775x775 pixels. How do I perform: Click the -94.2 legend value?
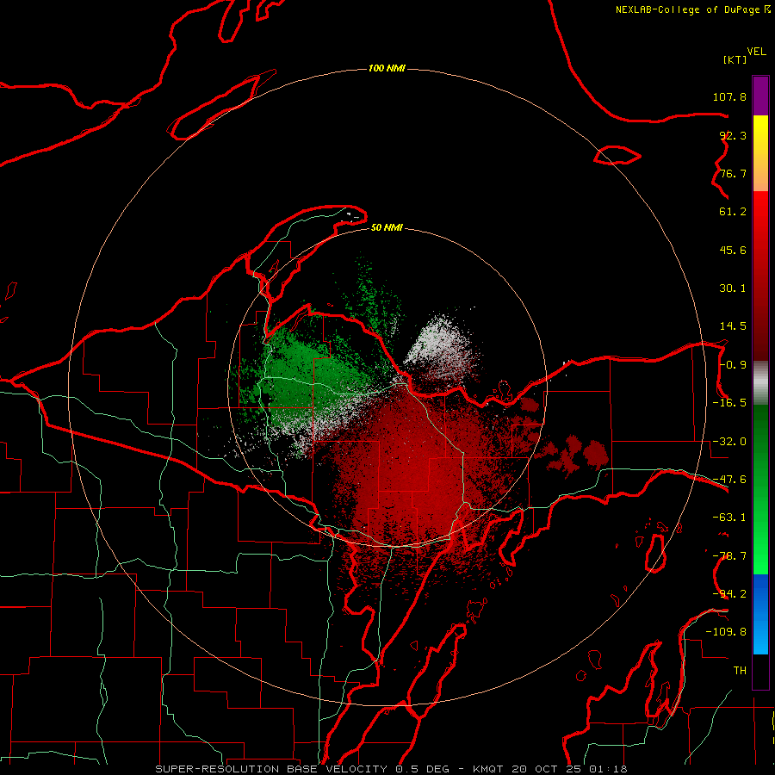click(729, 594)
